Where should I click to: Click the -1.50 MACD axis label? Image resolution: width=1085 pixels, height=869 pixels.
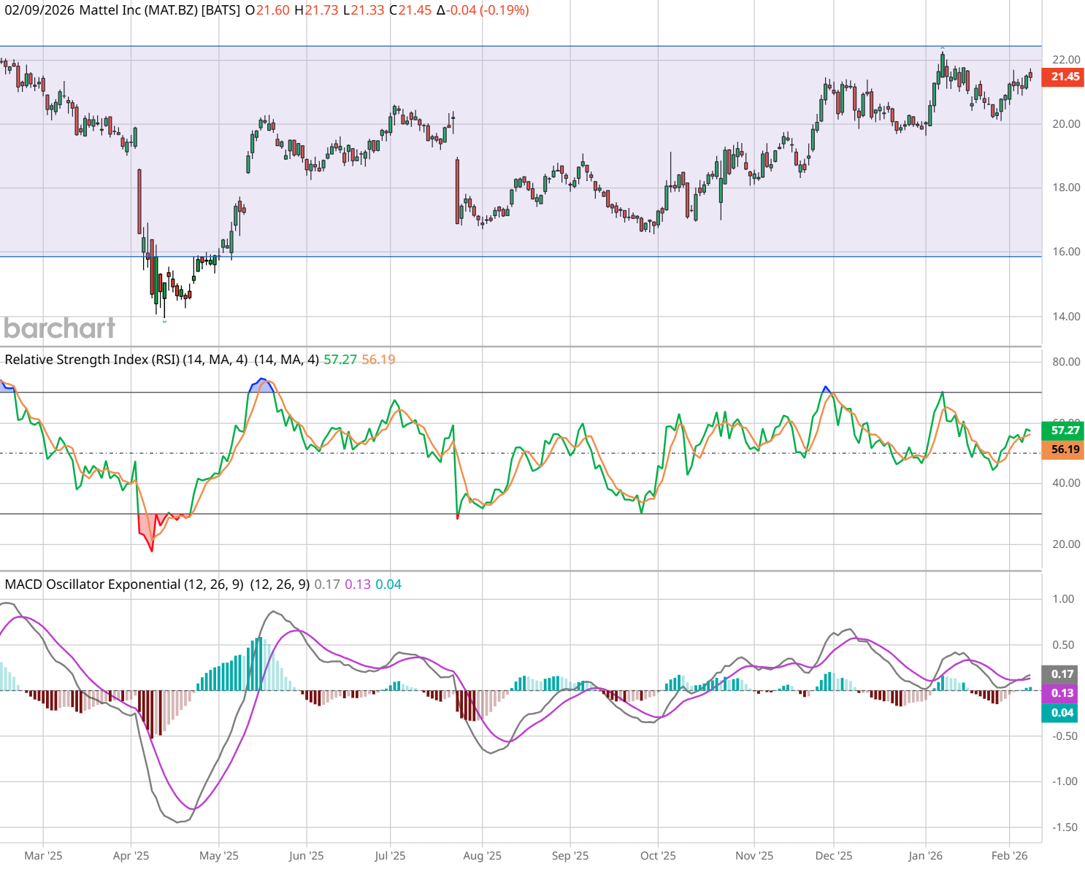tap(1063, 827)
